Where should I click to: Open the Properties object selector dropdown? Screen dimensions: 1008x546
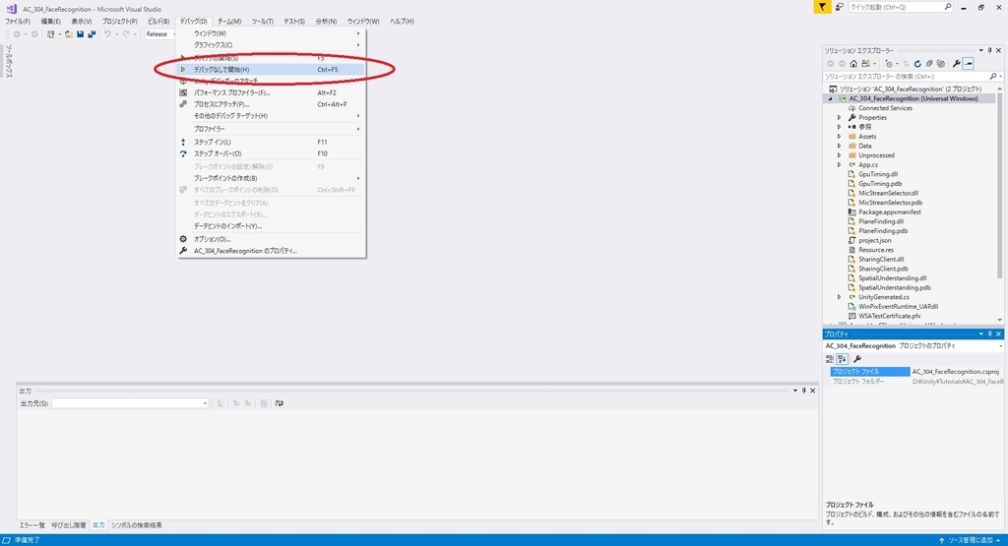pos(1000,346)
